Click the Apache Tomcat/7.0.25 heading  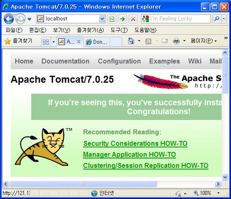pos(62,79)
